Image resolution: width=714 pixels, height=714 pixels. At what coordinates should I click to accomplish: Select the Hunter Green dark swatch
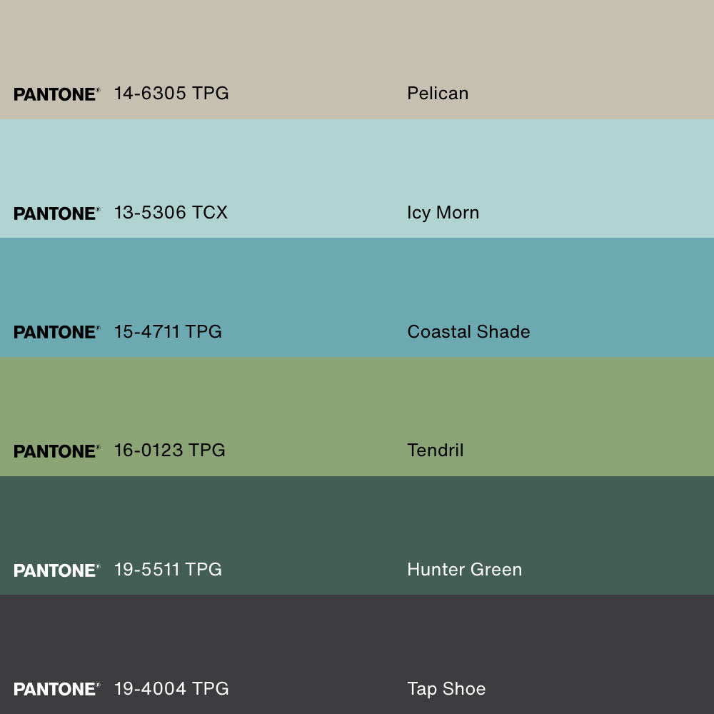[x=357, y=518]
